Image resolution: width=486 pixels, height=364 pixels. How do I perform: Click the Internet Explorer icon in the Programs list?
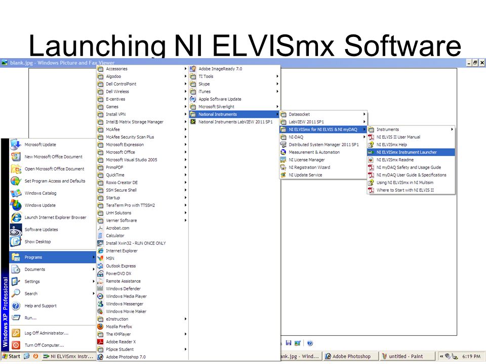tap(100, 251)
